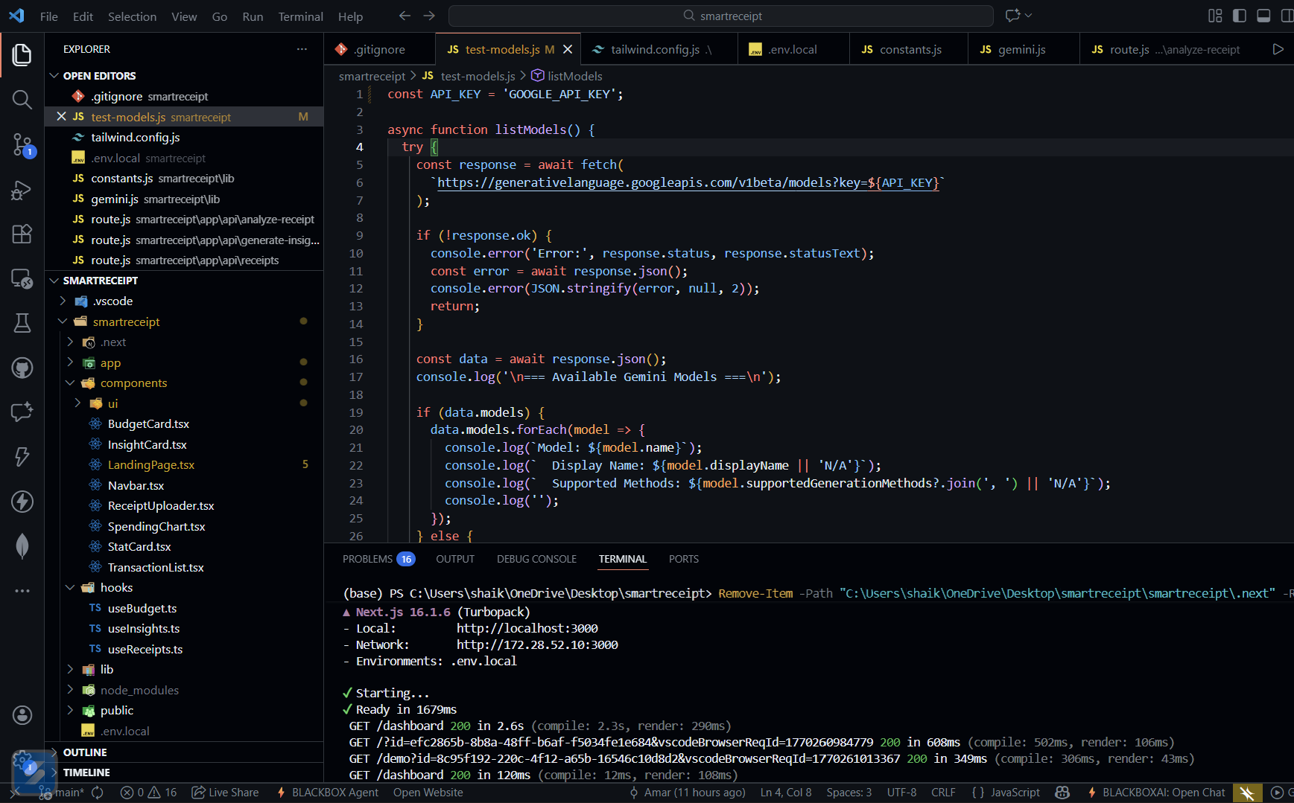Screen dimensions: 1294x803
Task: Toggle the primary side bar layout button
Action: point(1240,16)
